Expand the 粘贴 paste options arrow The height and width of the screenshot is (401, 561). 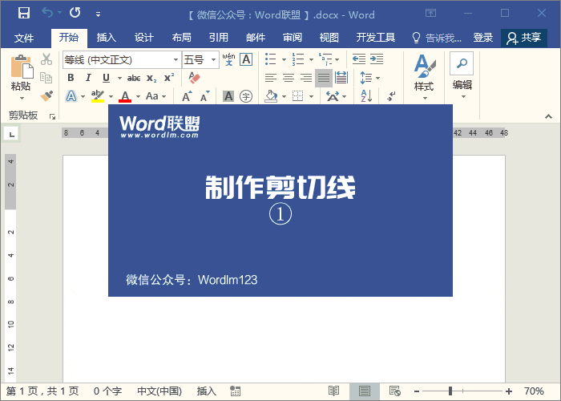22,98
